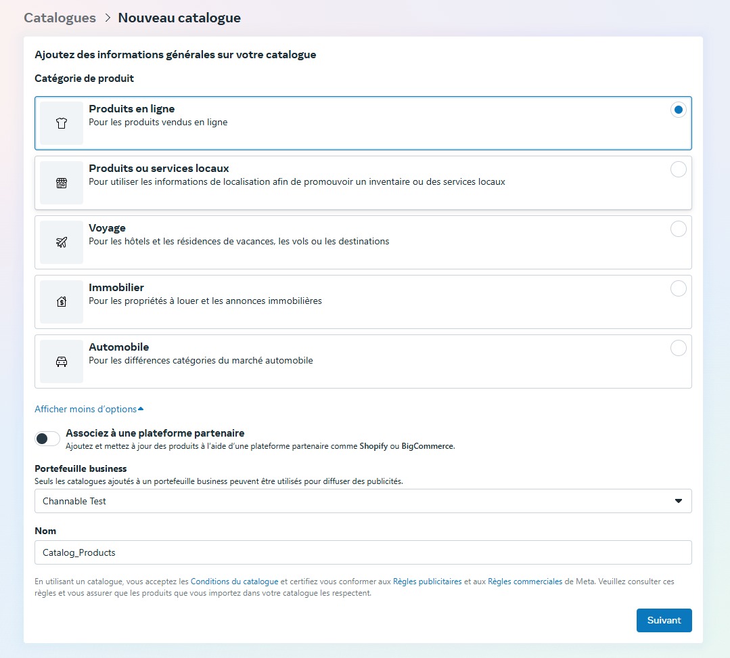Choose the Voyage radio button

678,229
